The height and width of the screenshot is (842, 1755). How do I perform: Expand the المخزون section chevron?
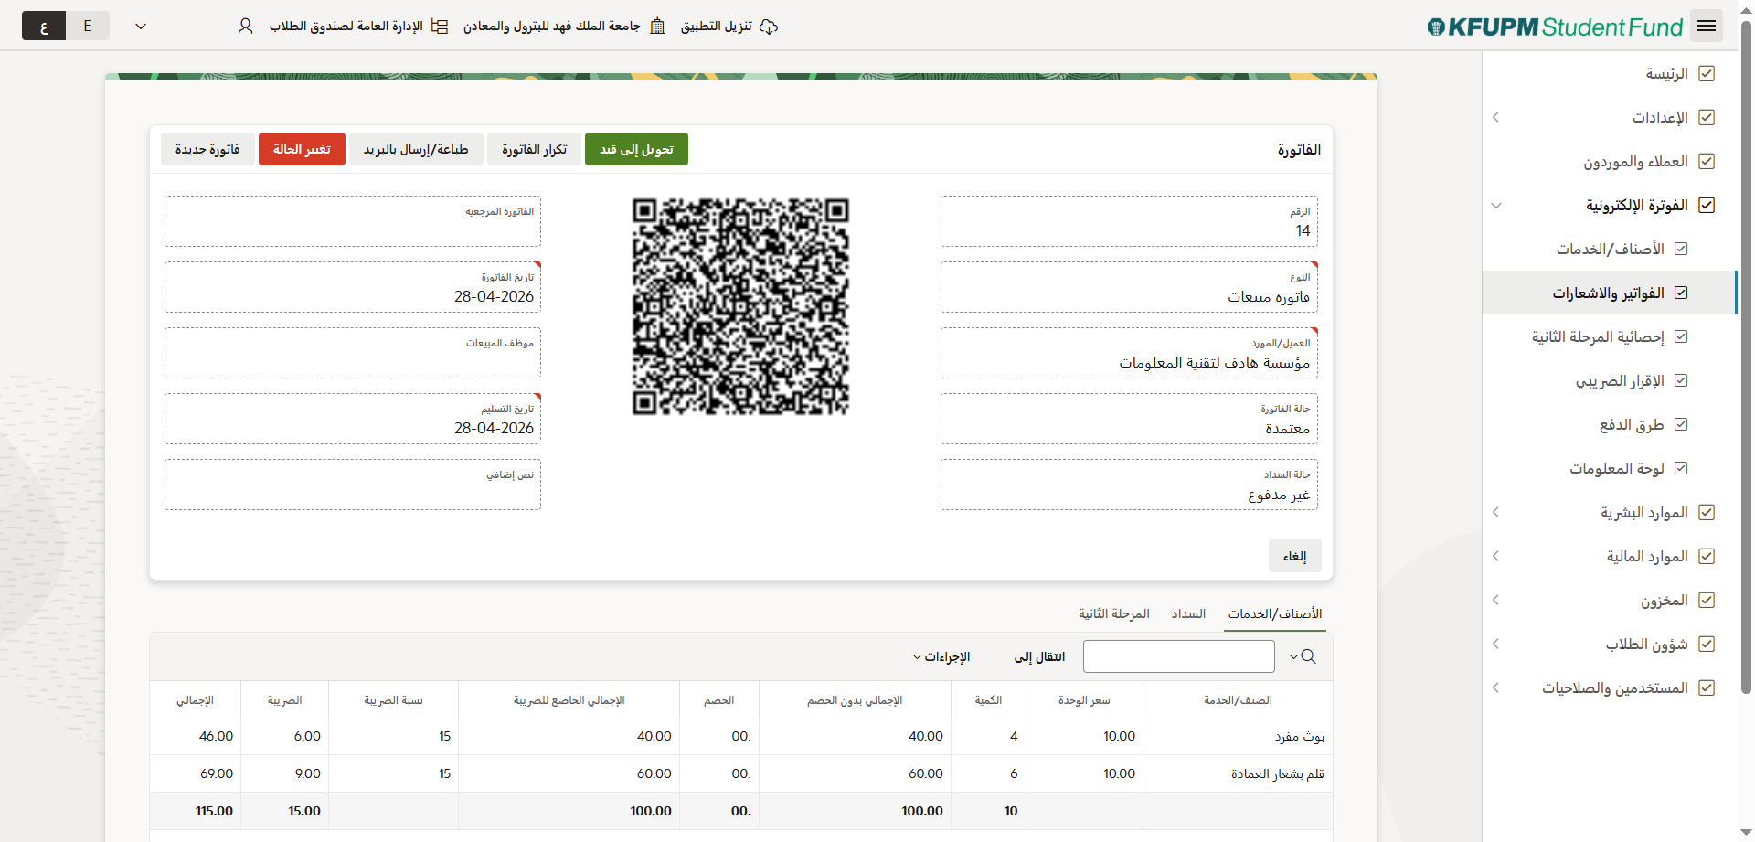[1496, 600]
